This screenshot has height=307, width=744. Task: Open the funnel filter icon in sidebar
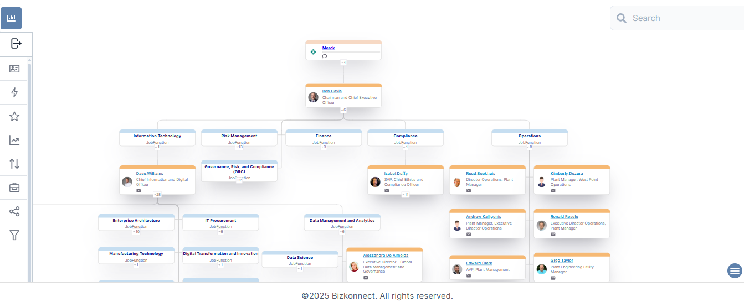tap(14, 235)
